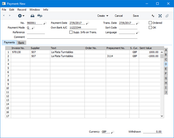Screen dimensions: 174x138
Task: Click the Save button
Action: pyautogui.click(x=136, y=16)
